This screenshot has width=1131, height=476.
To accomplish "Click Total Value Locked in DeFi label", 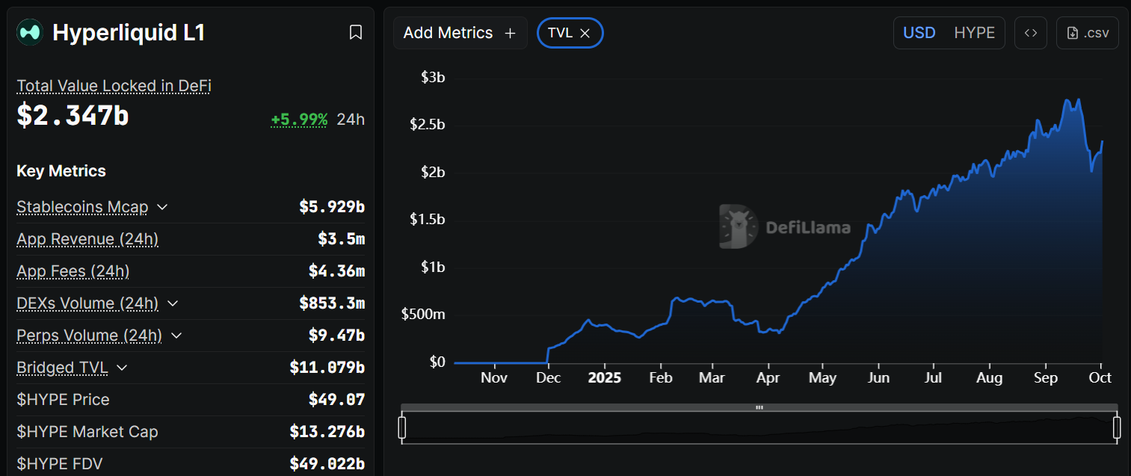I will click(x=114, y=86).
